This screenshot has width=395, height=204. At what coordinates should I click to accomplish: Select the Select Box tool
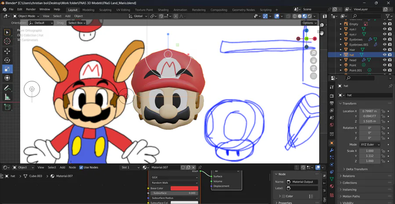coord(7,32)
